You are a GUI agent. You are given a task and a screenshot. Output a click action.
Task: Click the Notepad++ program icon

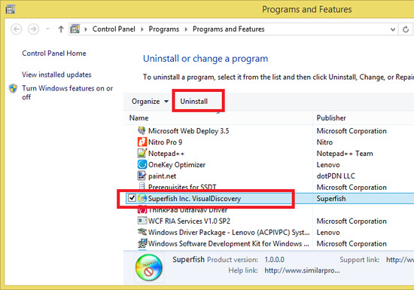[142, 153]
